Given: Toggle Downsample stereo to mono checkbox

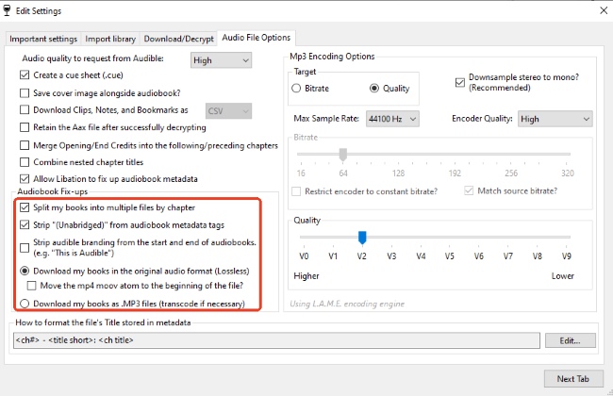Looking at the screenshot, I should pyautogui.click(x=460, y=82).
